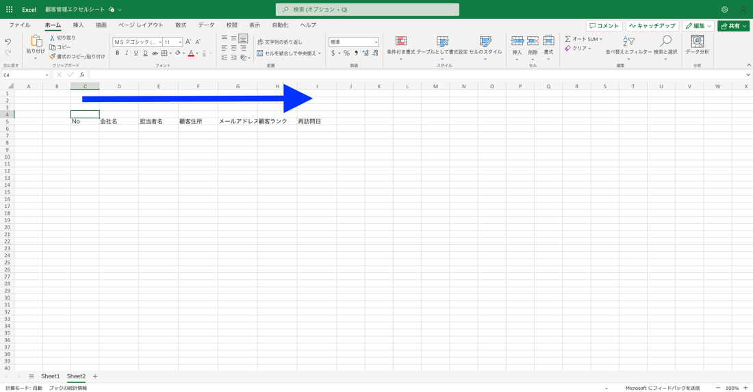
Task: Align text to middle of cell
Action: [x=234, y=38]
